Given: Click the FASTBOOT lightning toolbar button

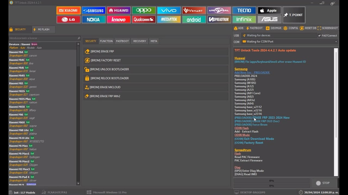Looking at the screenshot, I should (x=254, y=28).
